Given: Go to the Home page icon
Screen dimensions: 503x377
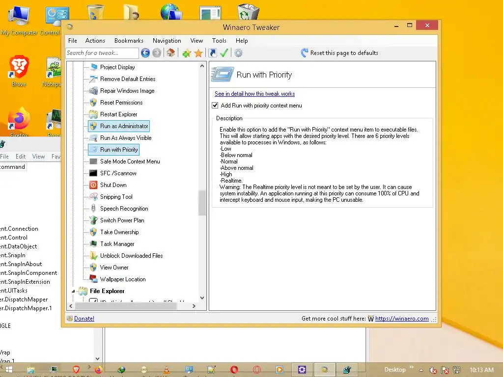Looking at the screenshot, I should pyautogui.click(x=170, y=53).
